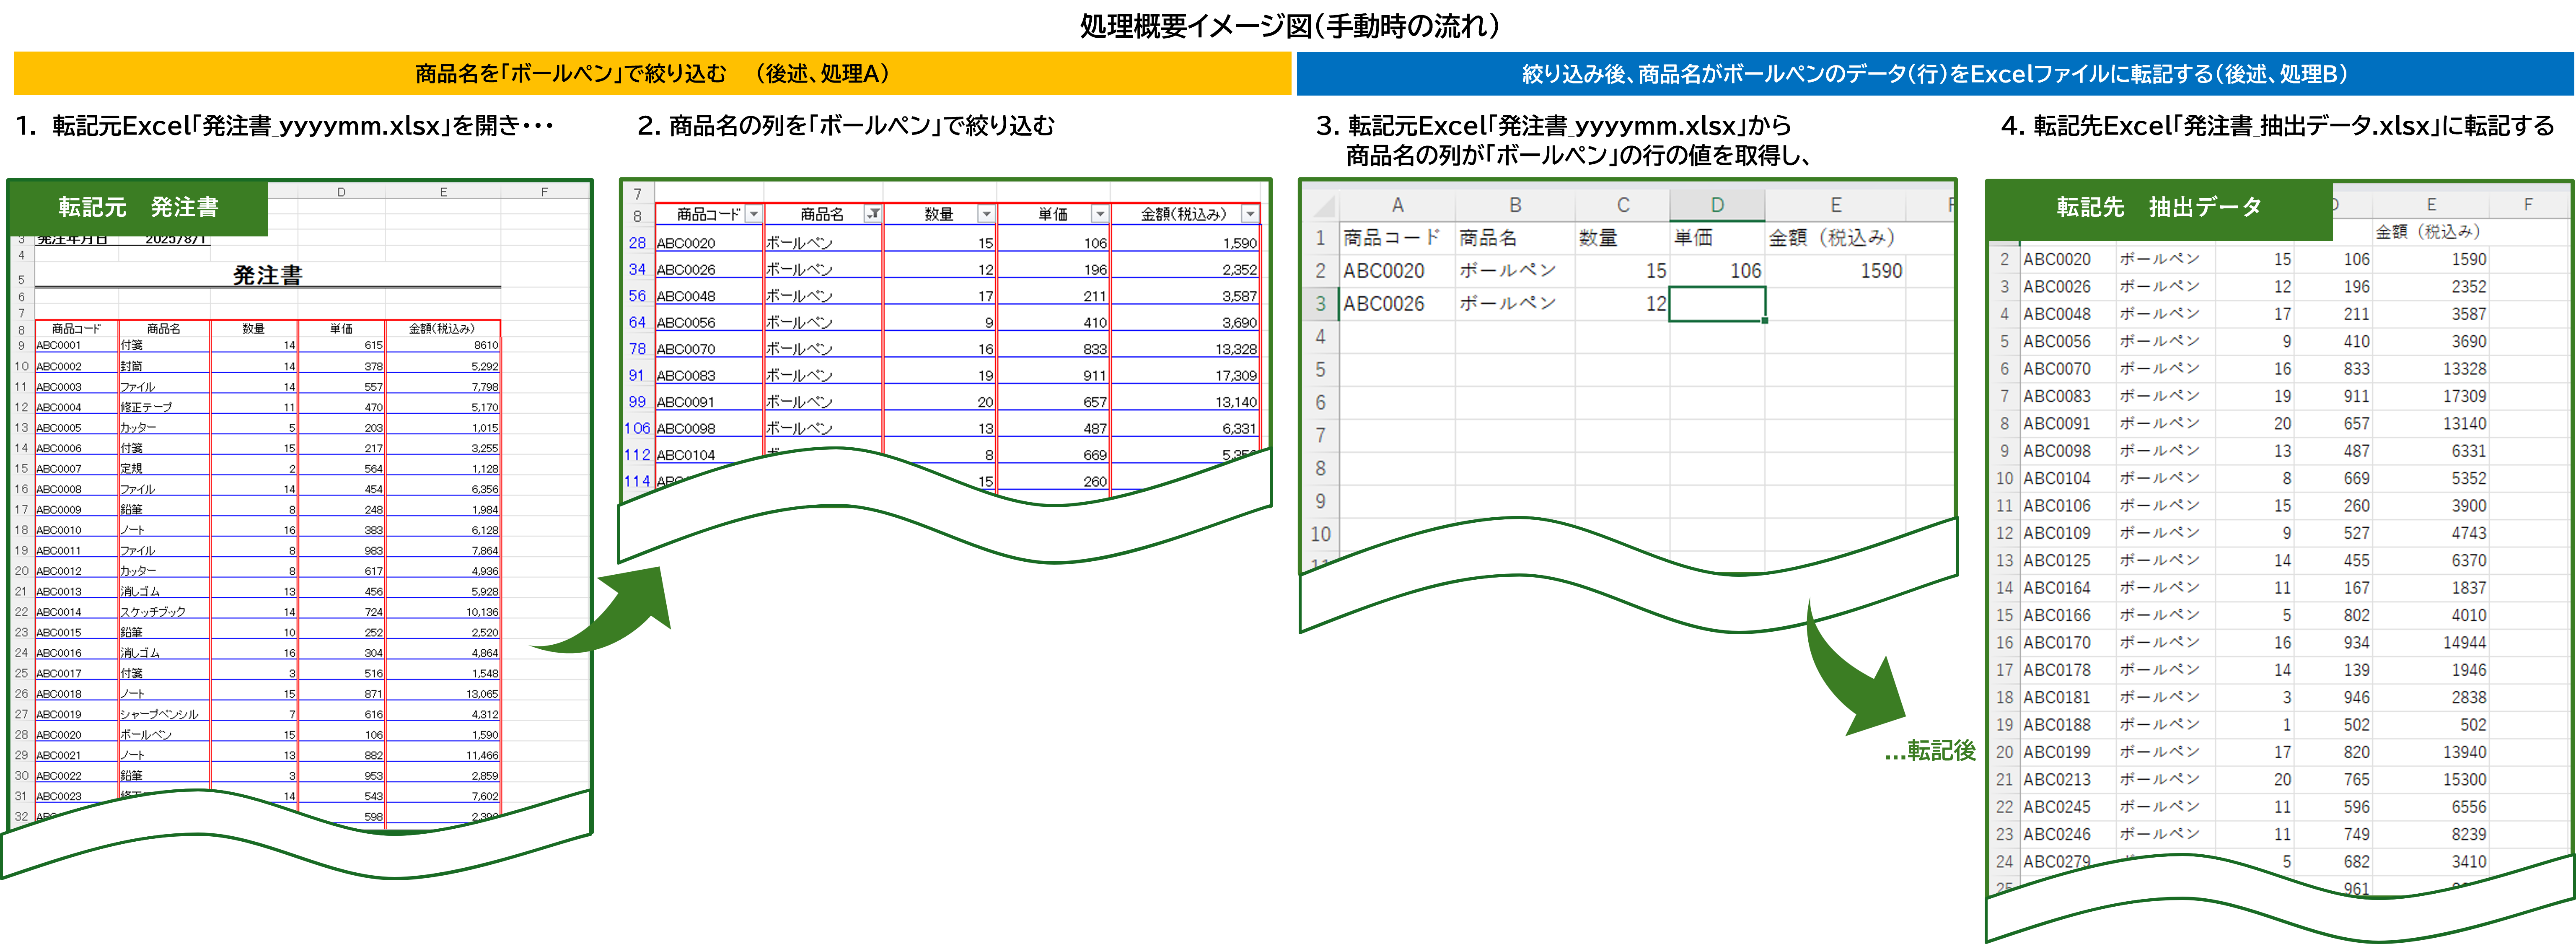Open the 数量 column filter dropdown
Image resolution: width=2576 pixels, height=944 pixels.
click(x=986, y=214)
